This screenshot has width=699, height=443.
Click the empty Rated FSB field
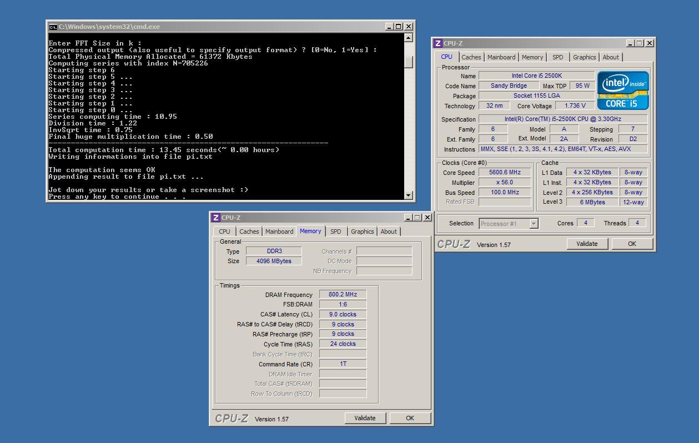(505, 202)
